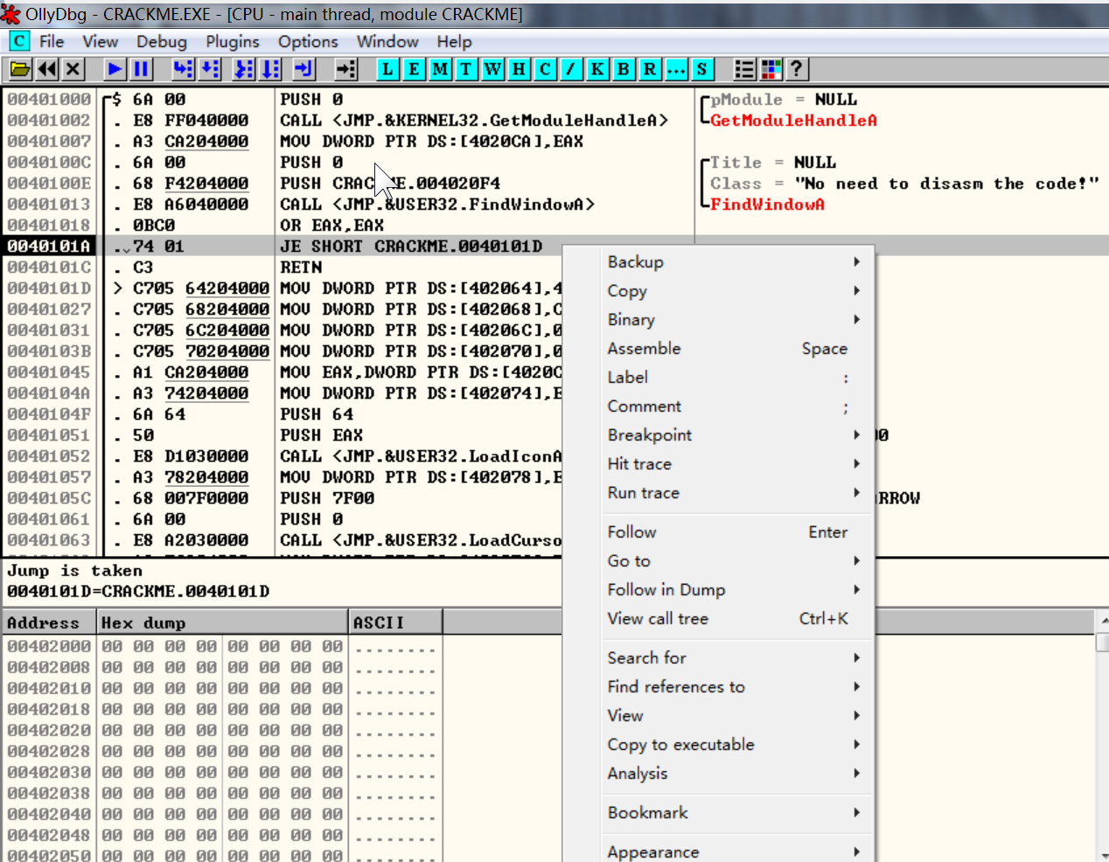Click the Trace over toolbar icon
1109x862 pixels.
pyautogui.click(x=271, y=69)
